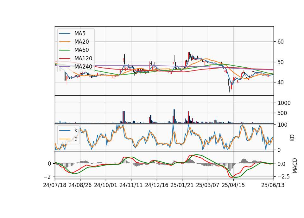Click the 25/06/13 date axis label
The image size is (304, 218).
[x=273, y=185]
